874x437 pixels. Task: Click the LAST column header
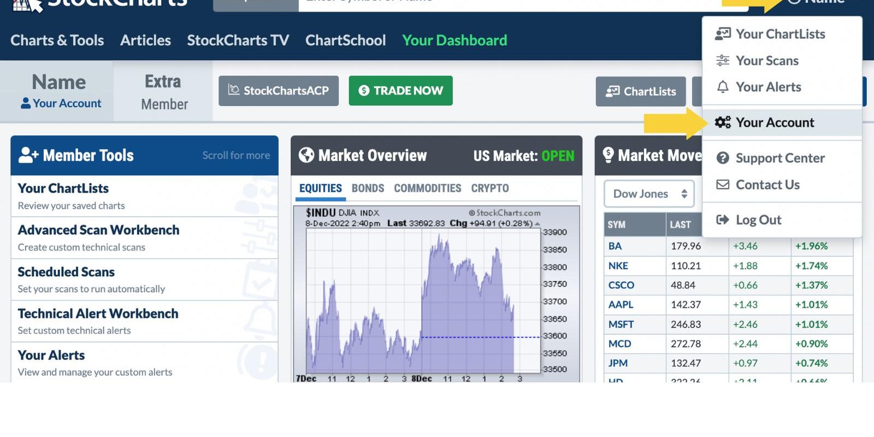point(681,225)
